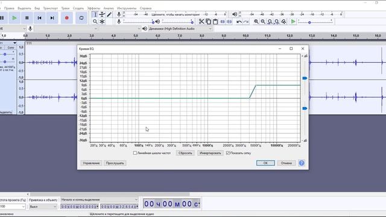The image size is (386, 217).
Task: Click the Управление button
Action: coord(91,163)
